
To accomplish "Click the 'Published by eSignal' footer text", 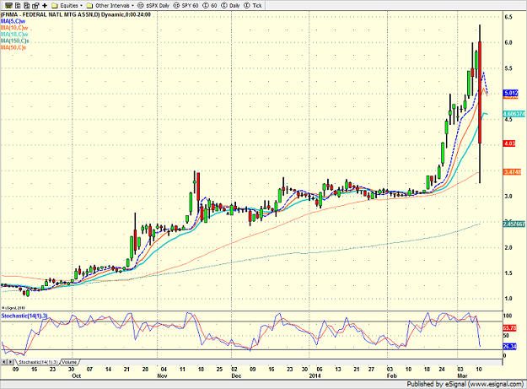I will coord(465,384).
